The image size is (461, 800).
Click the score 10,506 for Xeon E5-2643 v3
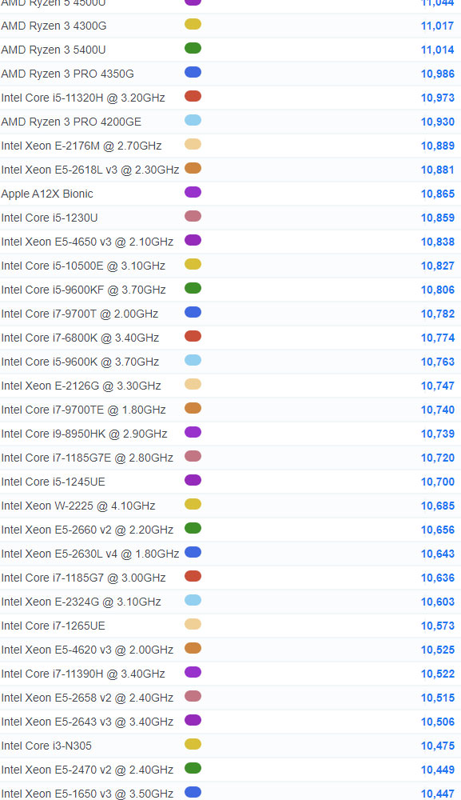tap(438, 722)
